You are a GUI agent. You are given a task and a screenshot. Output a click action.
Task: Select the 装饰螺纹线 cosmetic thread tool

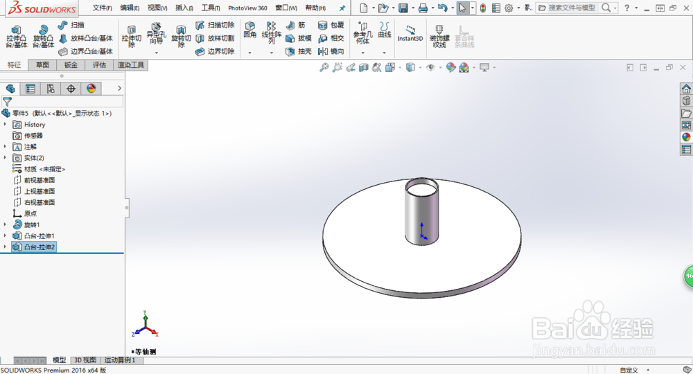439,36
